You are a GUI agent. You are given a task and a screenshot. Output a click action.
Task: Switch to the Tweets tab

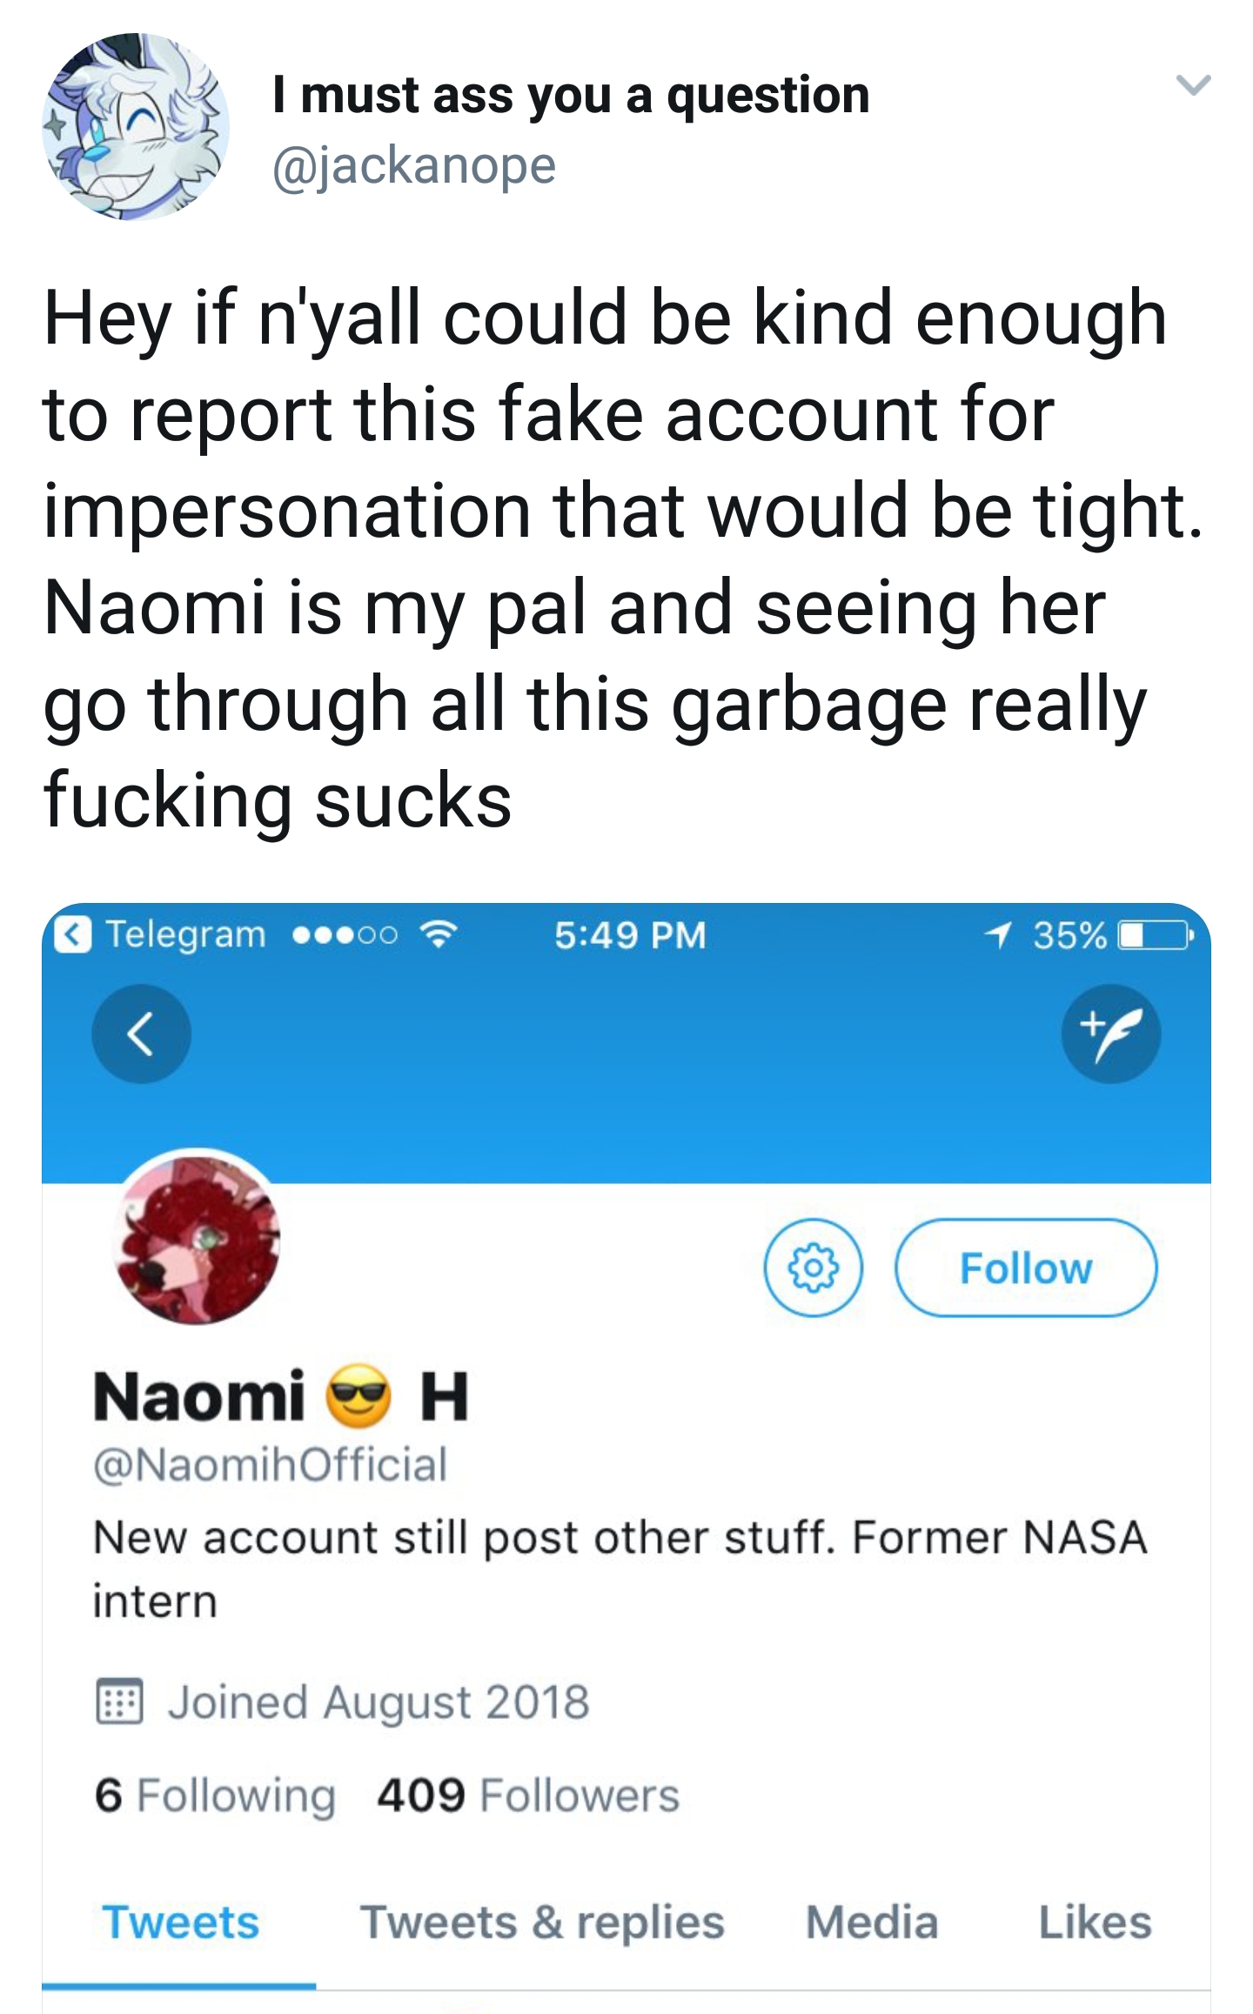tap(180, 1923)
